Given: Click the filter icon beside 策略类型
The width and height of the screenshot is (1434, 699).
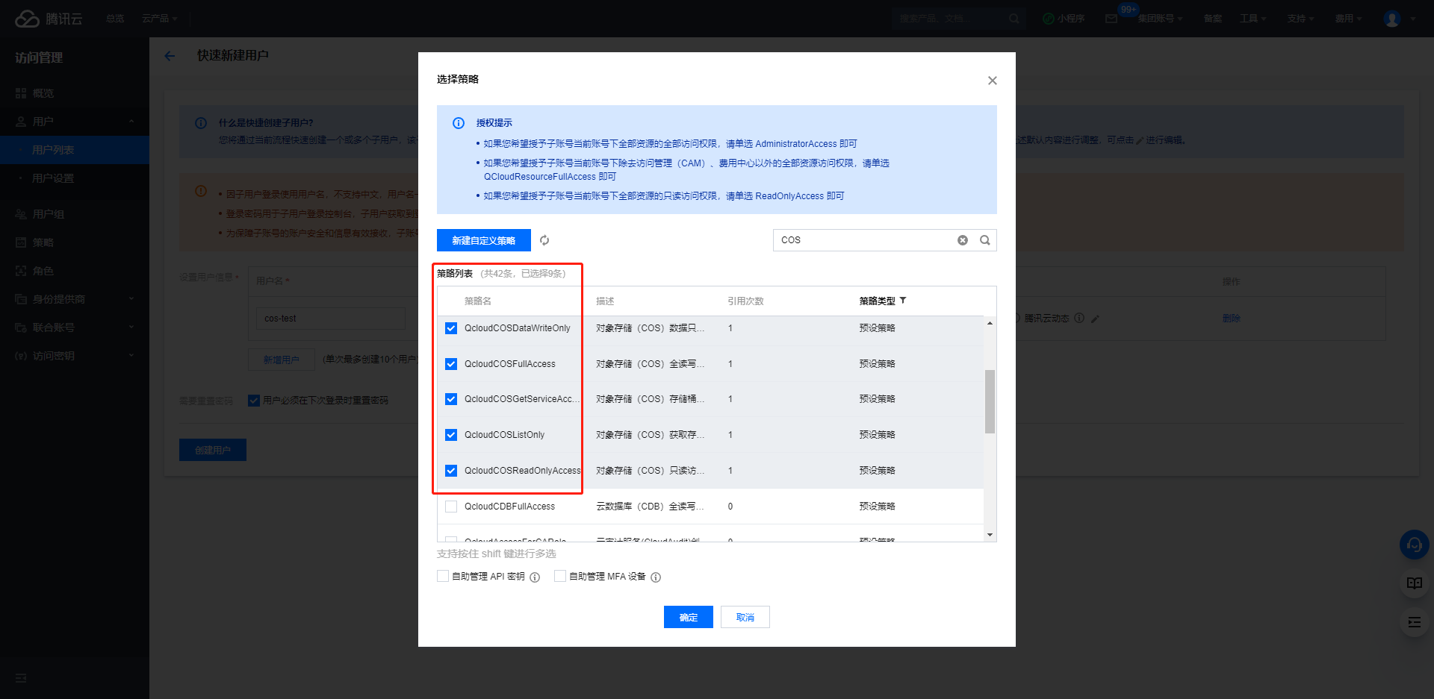Looking at the screenshot, I should point(903,301).
